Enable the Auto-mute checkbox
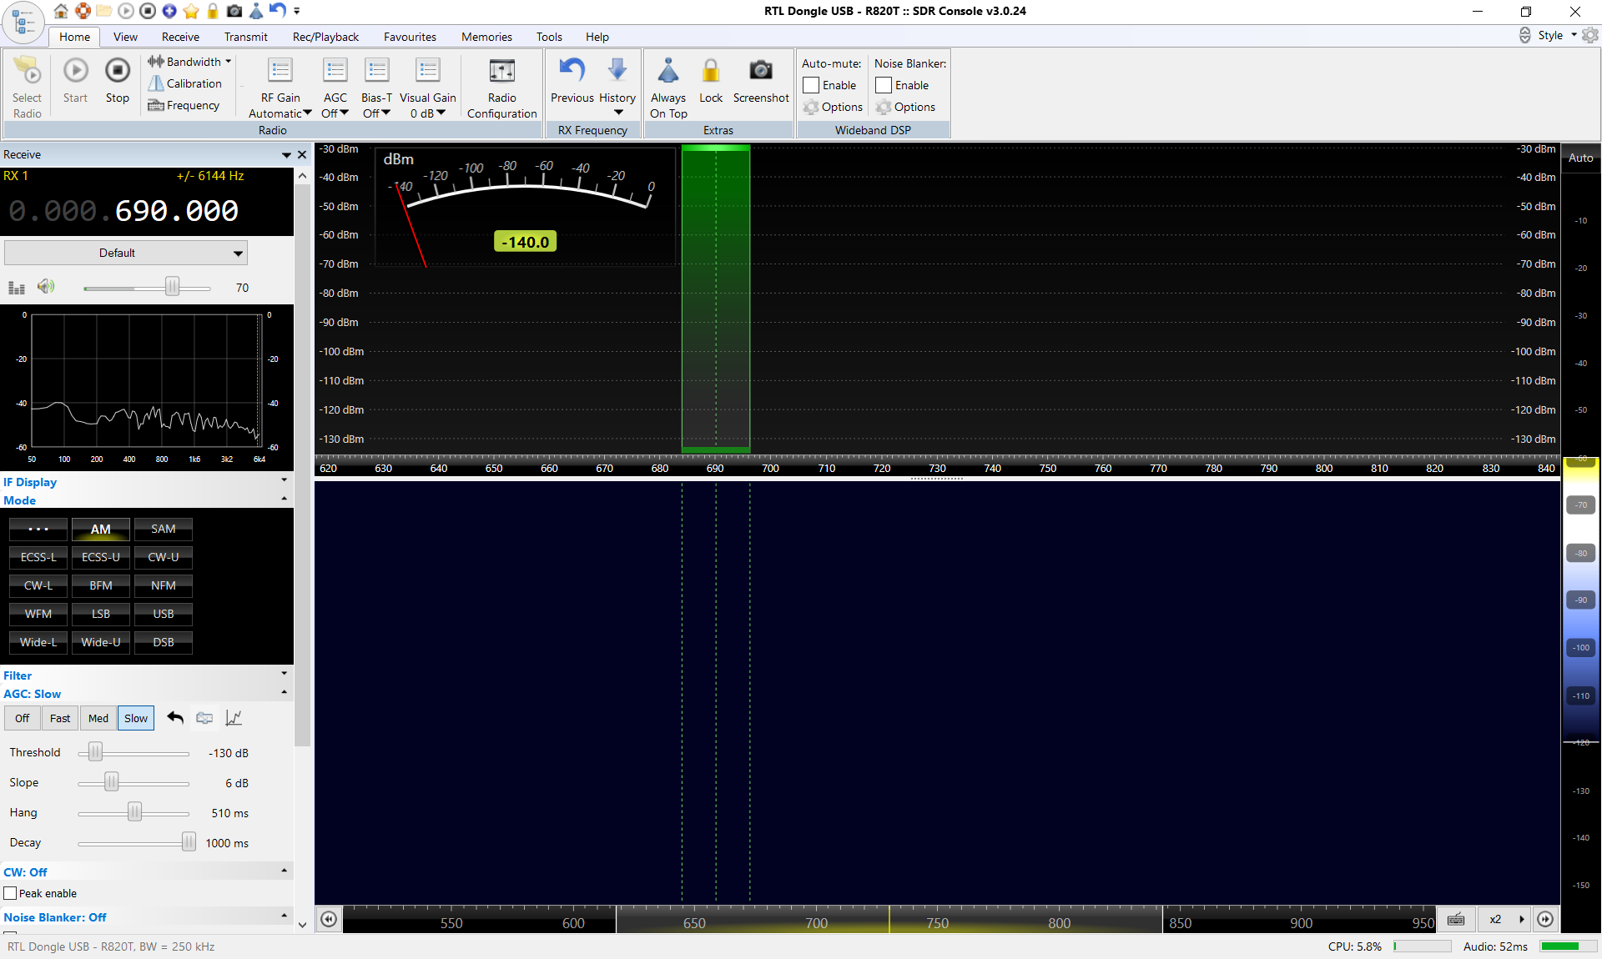 pyautogui.click(x=811, y=85)
